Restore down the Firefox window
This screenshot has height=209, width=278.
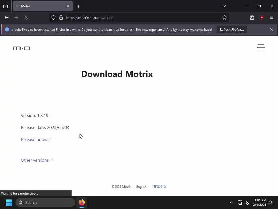point(259,6)
